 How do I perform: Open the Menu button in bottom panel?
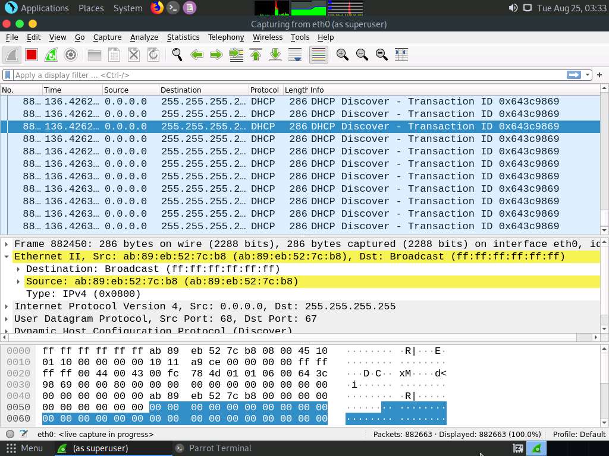24,448
